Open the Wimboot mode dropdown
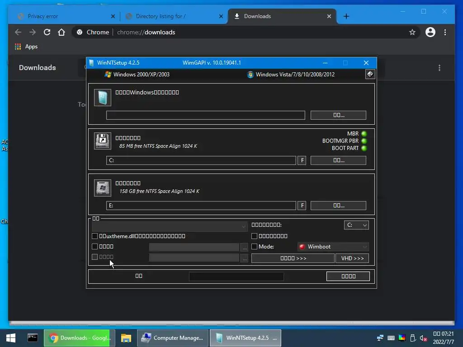The height and width of the screenshot is (347, 463). (x=333, y=247)
